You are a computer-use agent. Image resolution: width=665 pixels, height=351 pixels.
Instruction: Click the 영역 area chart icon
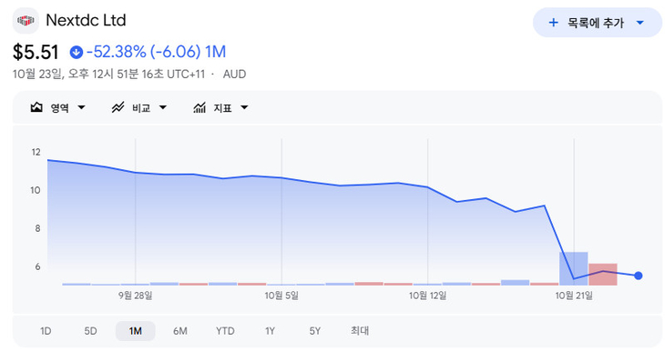point(36,107)
